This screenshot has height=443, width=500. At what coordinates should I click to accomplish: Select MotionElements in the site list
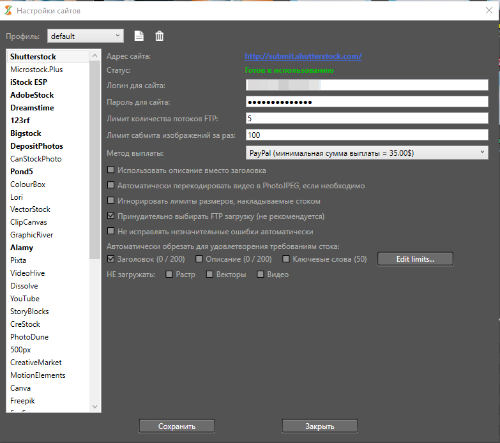point(48,375)
